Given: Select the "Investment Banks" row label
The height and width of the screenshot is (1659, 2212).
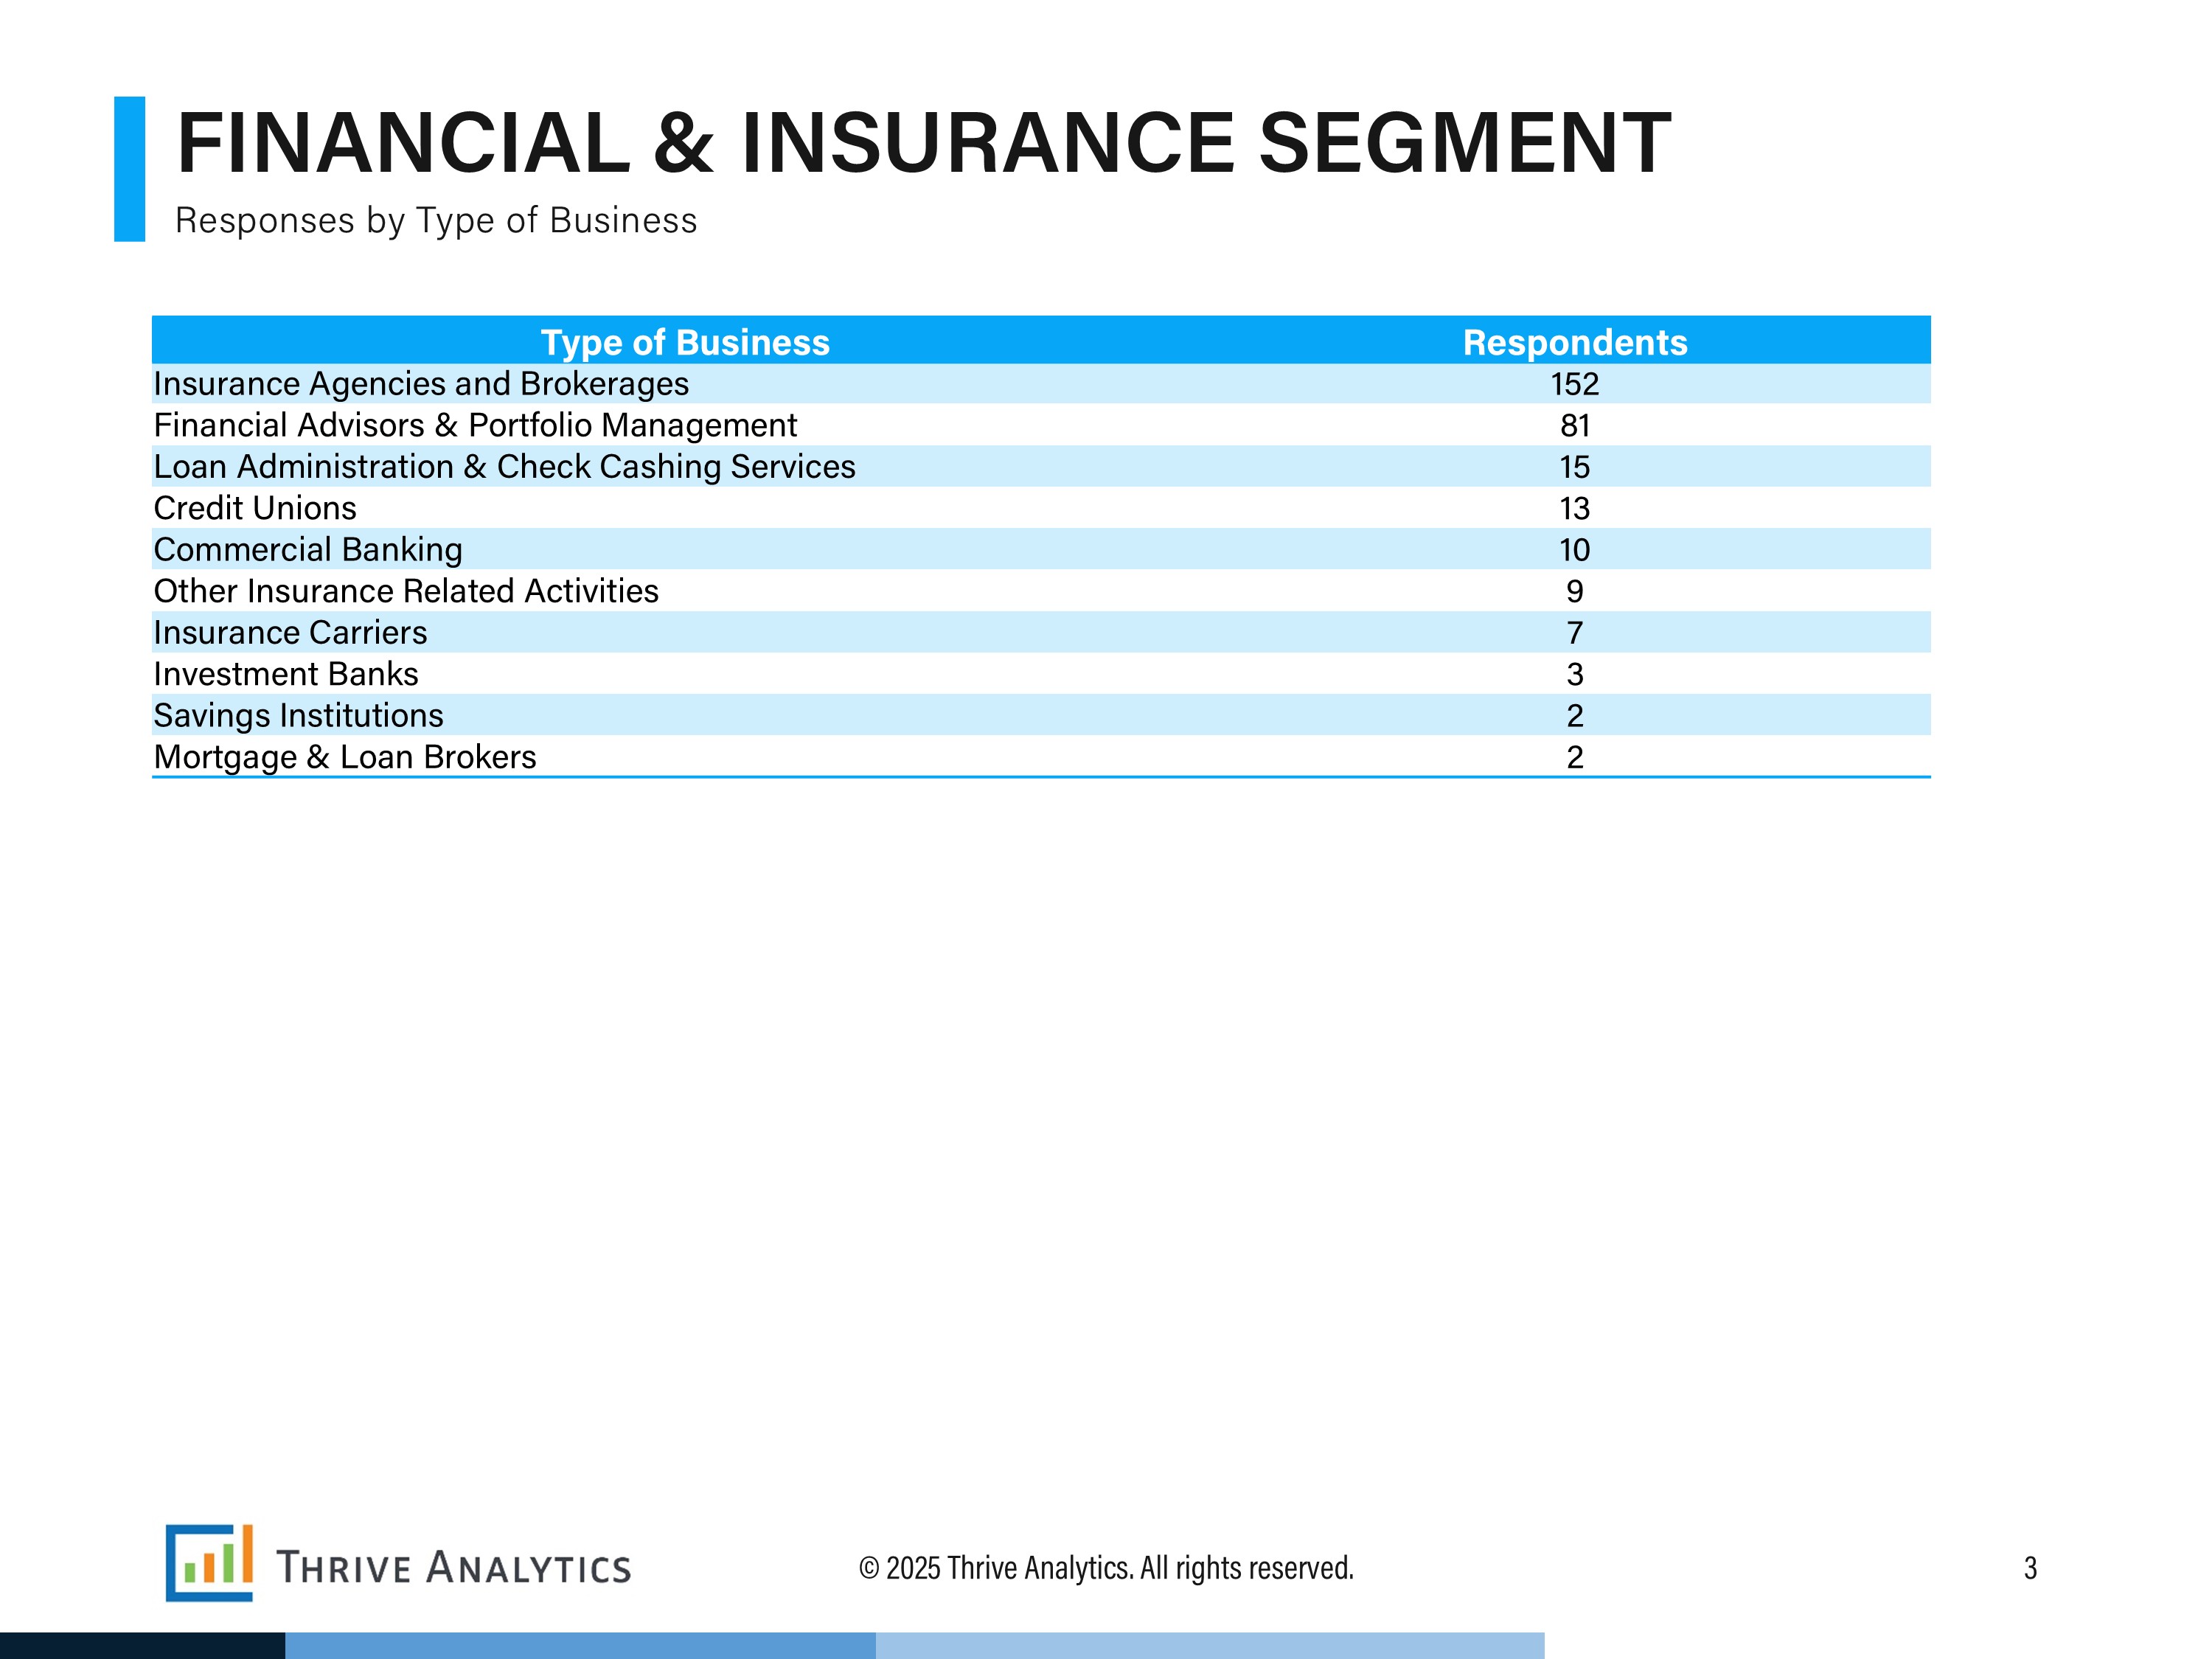Looking at the screenshot, I should pos(286,675).
